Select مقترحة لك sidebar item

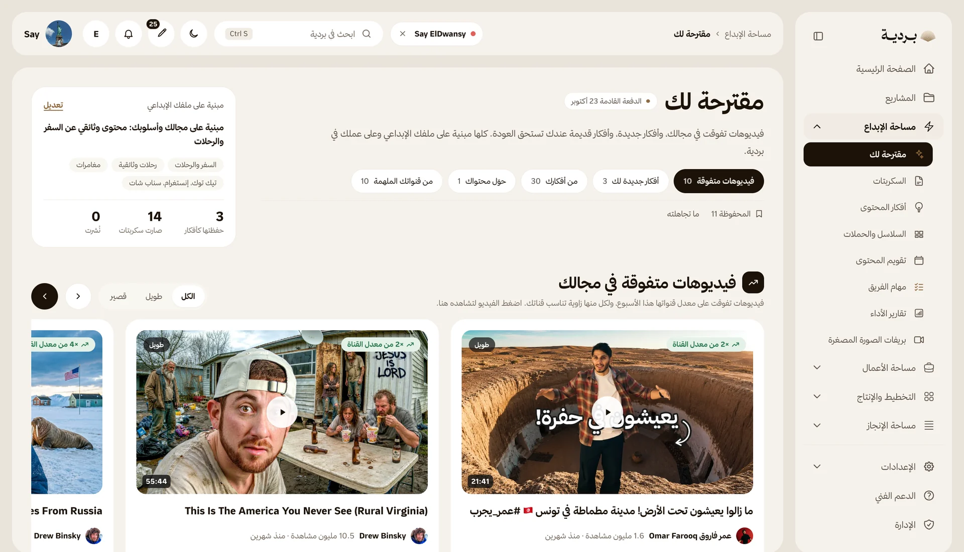(868, 155)
